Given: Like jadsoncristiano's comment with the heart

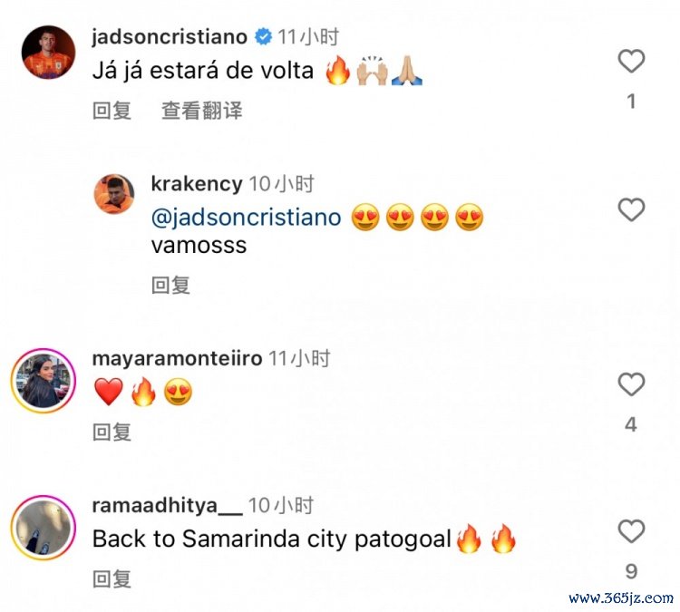Looking at the screenshot, I should 631,61.
